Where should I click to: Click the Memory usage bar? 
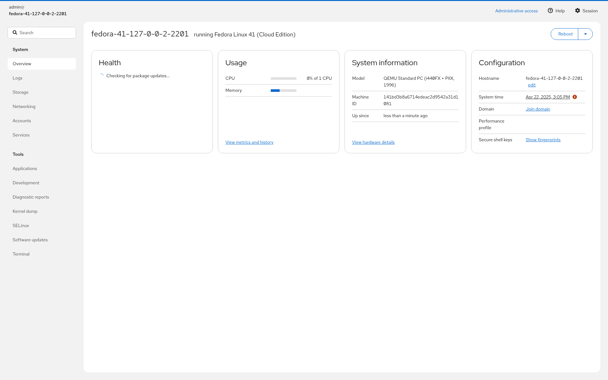click(x=283, y=91)
